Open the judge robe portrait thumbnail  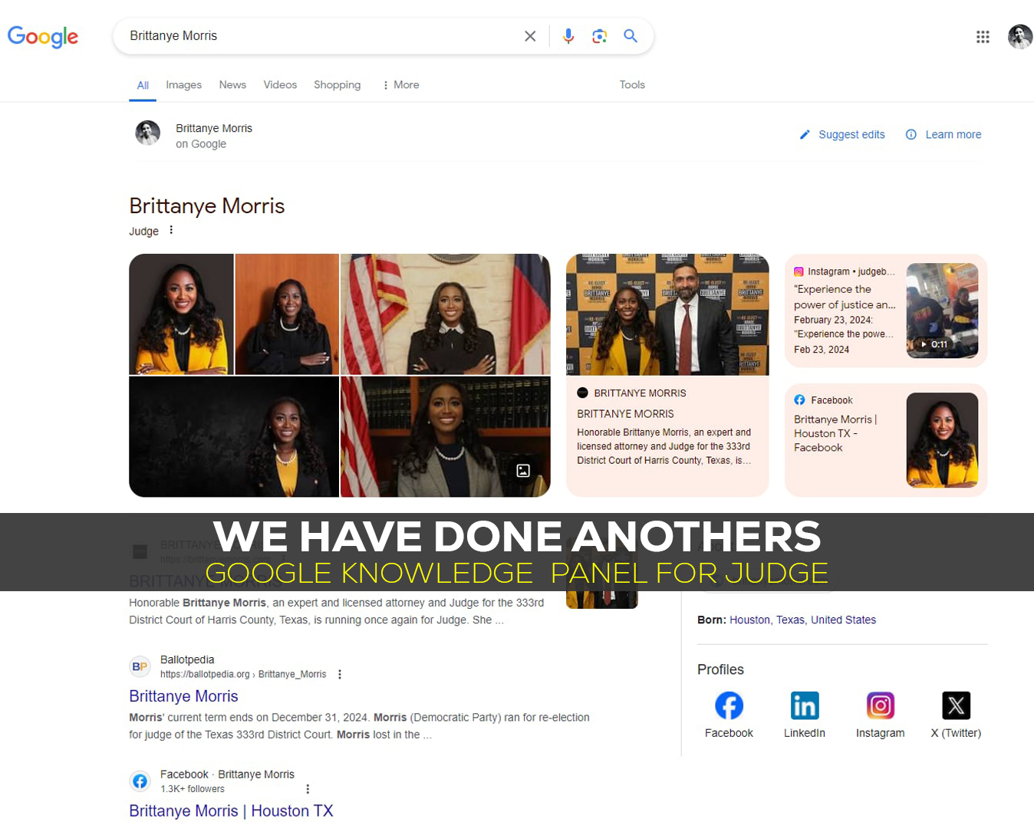tap(287, 314)
